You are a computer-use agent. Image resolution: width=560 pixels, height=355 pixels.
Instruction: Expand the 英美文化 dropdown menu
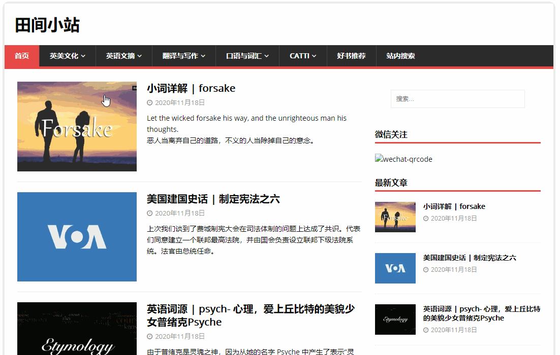coord(67,56)
